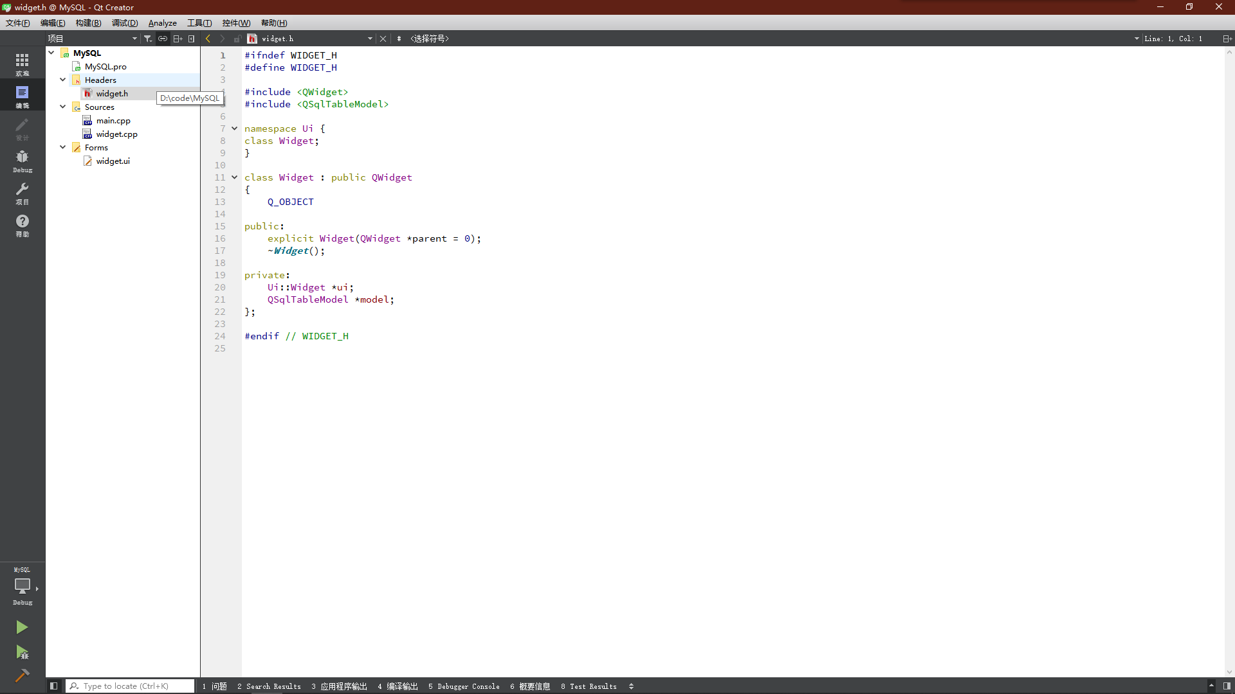Open the 构建(B) menu
The image size is (1235, 694).
tap(88, 22)
